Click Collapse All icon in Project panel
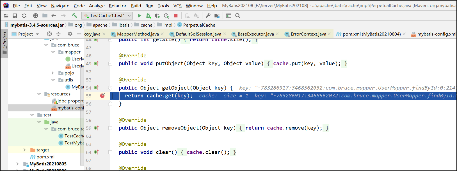The height and width of the screenshot is (171, 457). point(58,34)
